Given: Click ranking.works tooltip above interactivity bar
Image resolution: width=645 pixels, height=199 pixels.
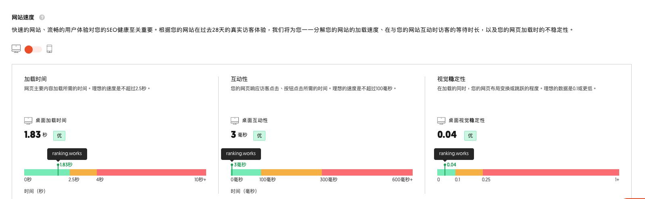Looking at the screenshot, I should click(x=241, y=153).
